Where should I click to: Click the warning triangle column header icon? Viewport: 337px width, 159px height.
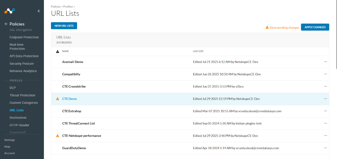pyautogui.click(x=57, y=52)
